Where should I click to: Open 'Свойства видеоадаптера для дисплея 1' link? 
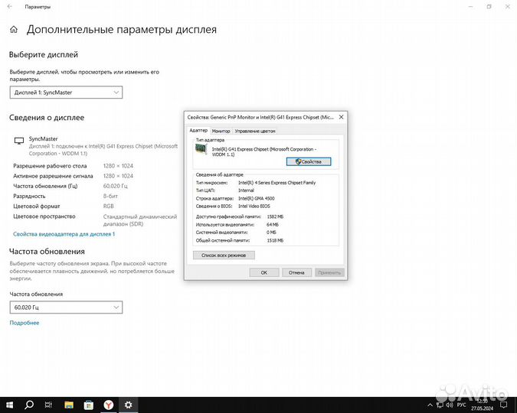coord(64,234)
